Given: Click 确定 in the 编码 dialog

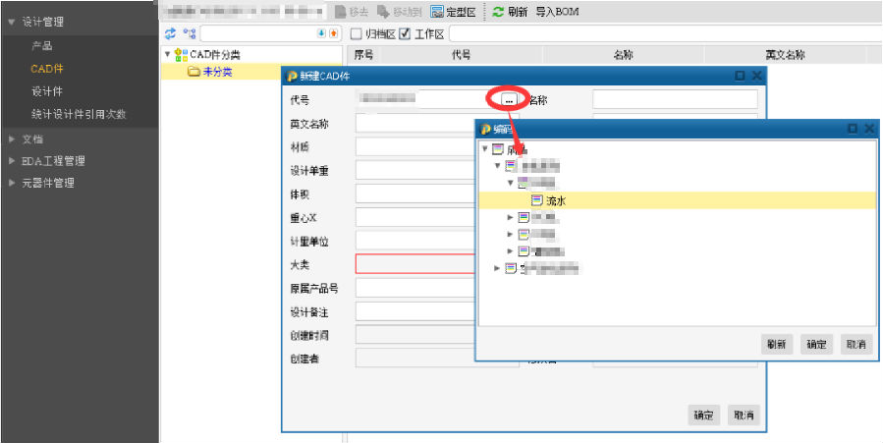Looking at the screenshot, I should click(x=816, y=345).
